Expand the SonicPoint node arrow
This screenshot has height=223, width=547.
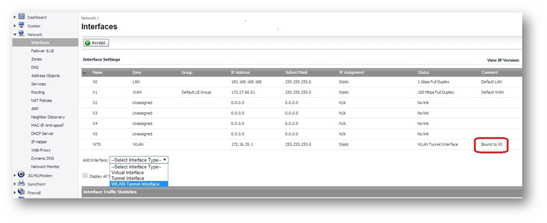(x=15, y=184)
